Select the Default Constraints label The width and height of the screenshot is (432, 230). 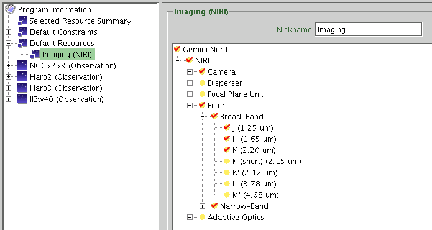pos(63,32)
